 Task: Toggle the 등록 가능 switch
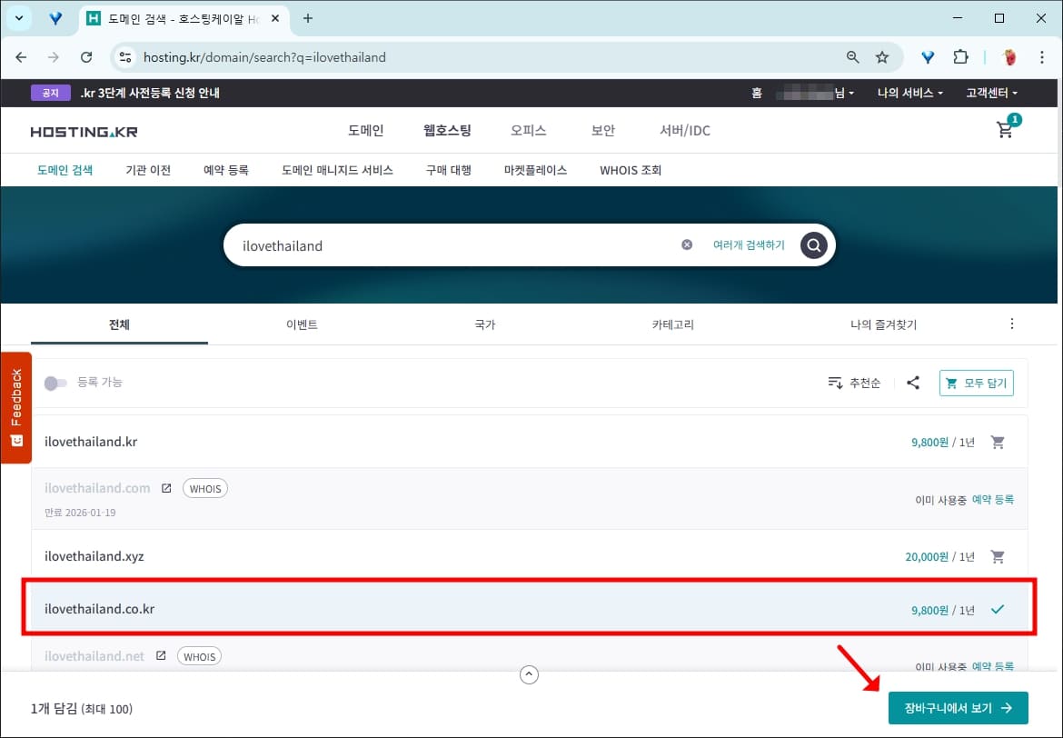pyautogui.click(x=55, y=384)
